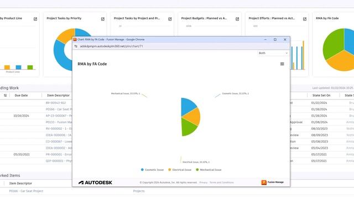
Task: Toggle Mechanical Issue legend entry
Action: click(x=209, y=170)
